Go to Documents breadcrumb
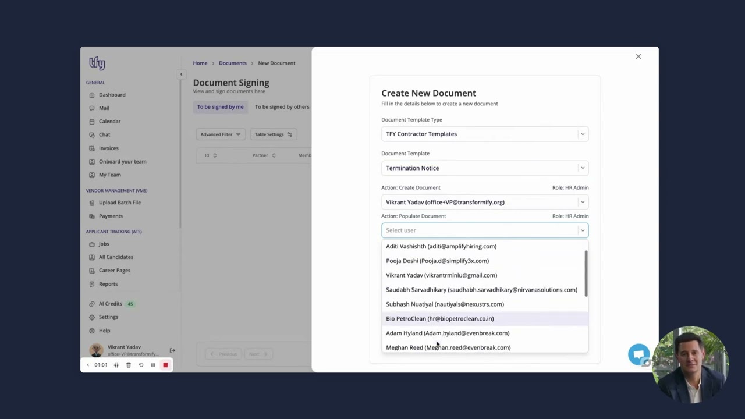The width and height of the screenshot is (745, 419). click(x=233, y=63)
